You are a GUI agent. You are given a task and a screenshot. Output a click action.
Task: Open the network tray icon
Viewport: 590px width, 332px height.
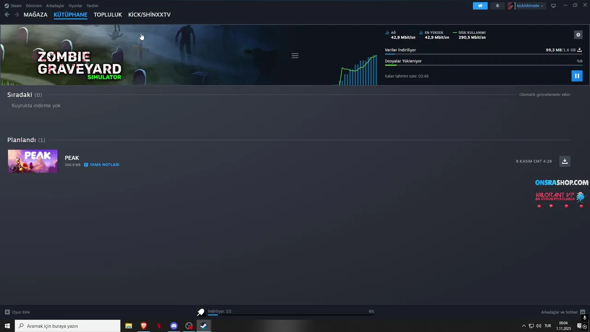[531, 326]
